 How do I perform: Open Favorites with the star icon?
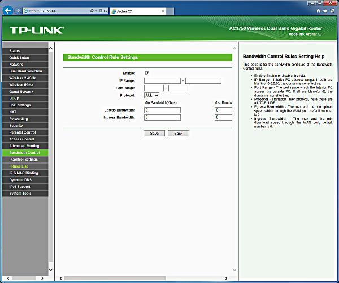pyautogui.click(x=325, y=11)
